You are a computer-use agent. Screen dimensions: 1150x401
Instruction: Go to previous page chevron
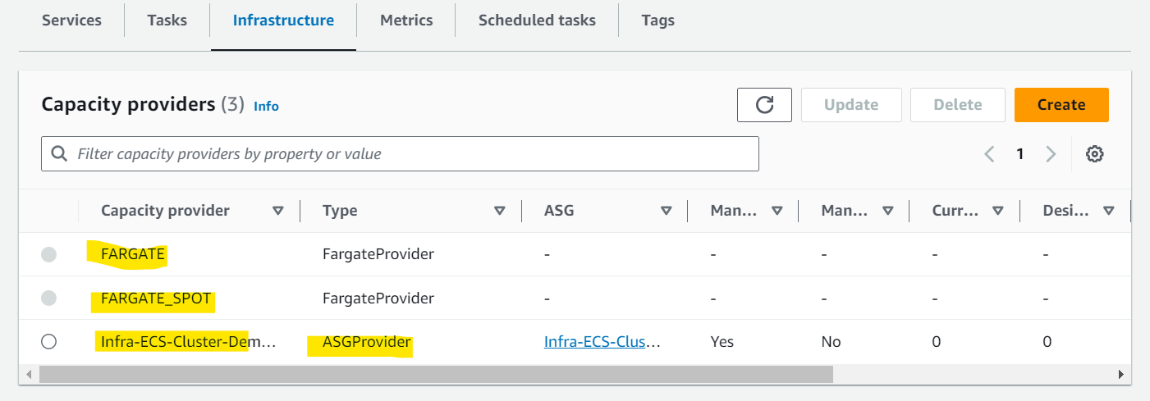990,154
